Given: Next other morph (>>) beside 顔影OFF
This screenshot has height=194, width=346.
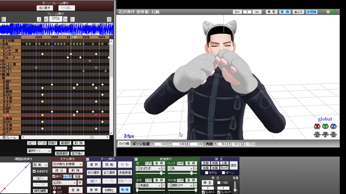Looking at the screenshot, I should (195, 185).
